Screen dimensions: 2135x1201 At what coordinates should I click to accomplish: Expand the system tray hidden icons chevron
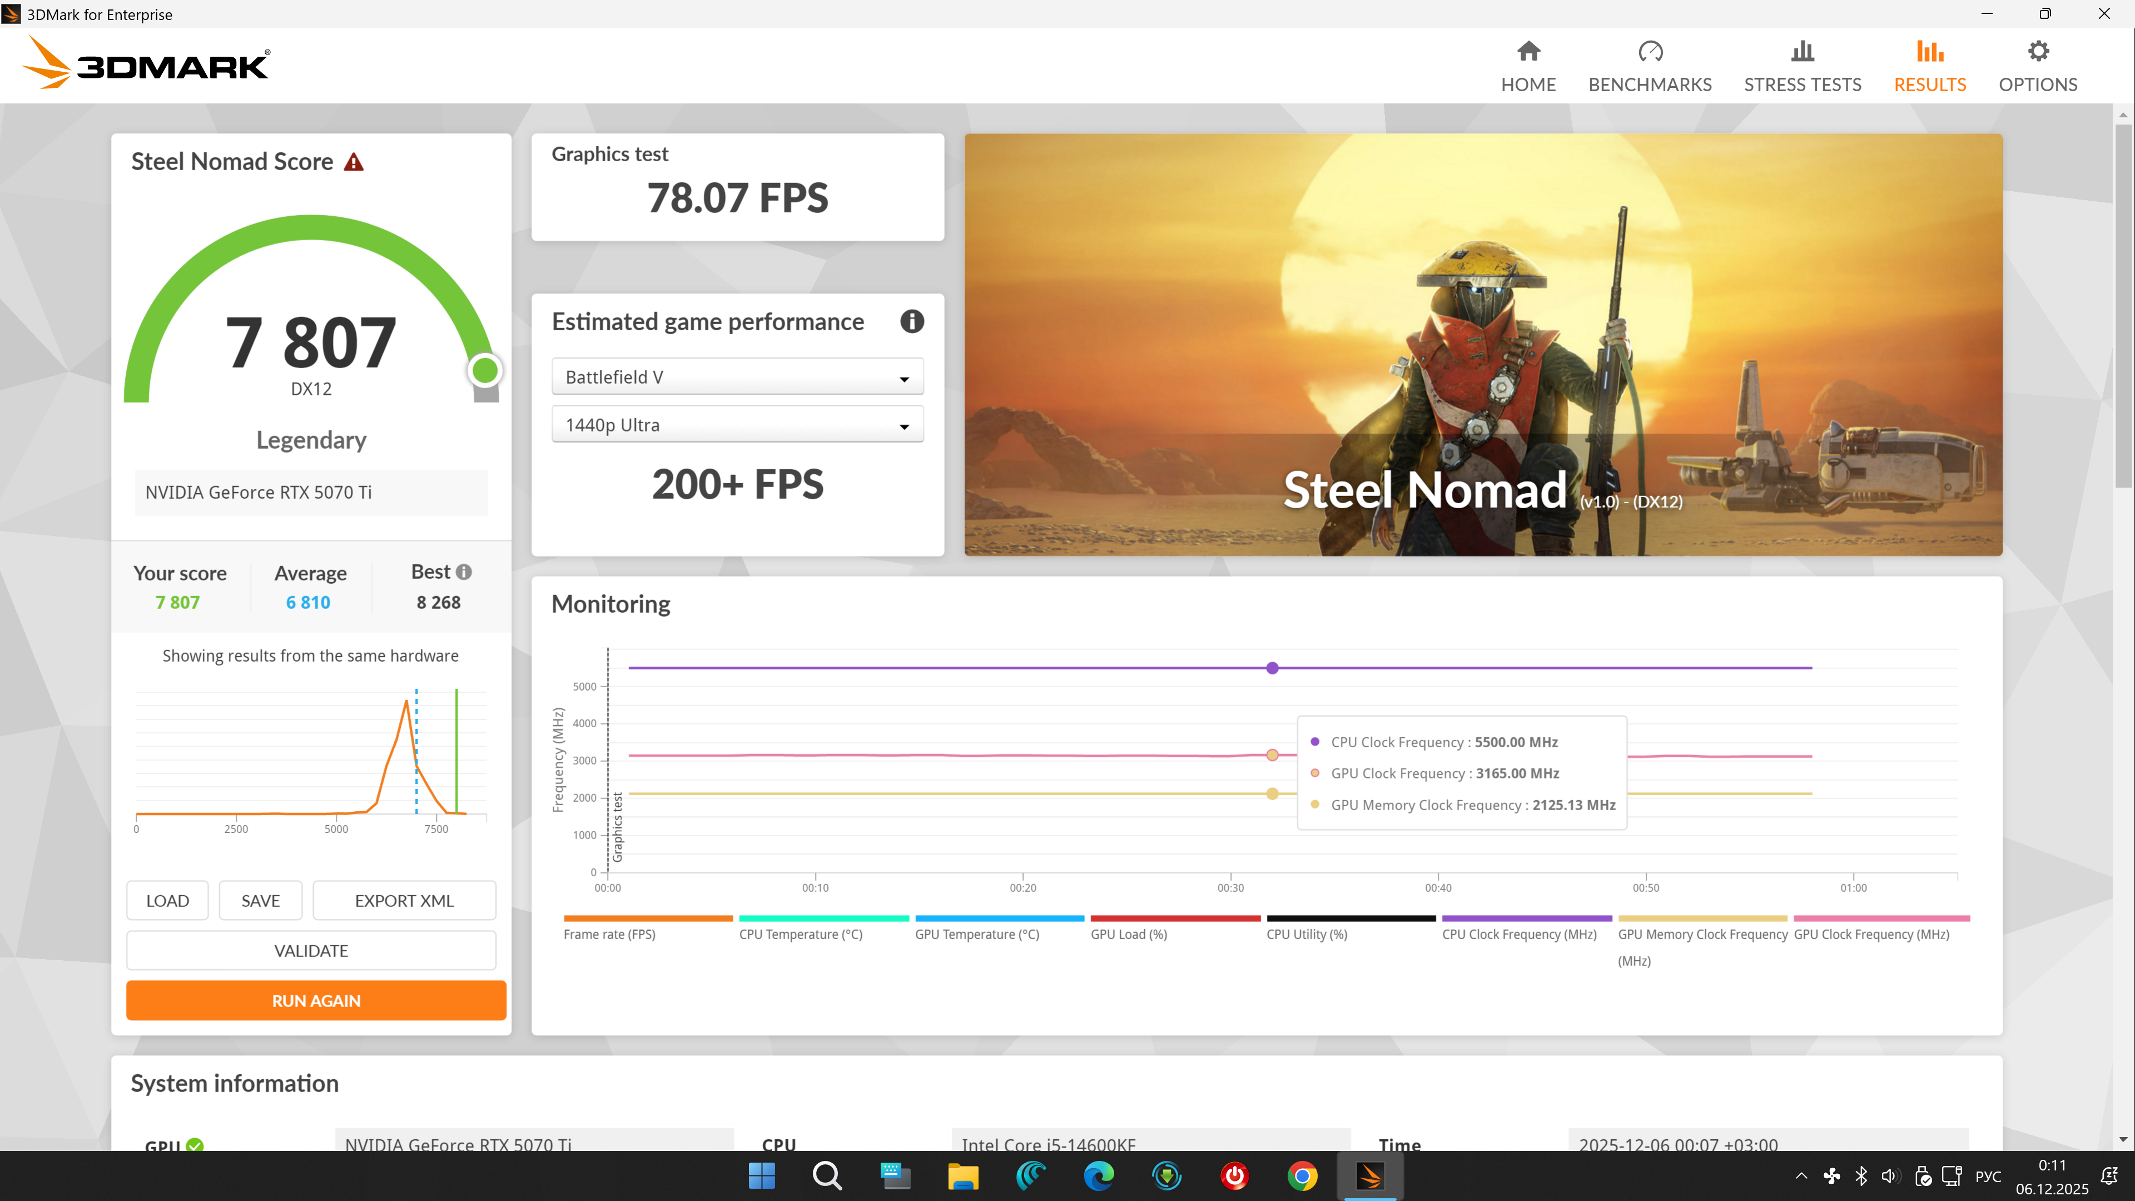click(x=1801, y=1175)
